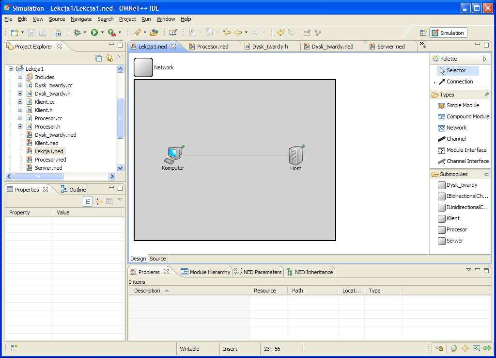Toggle Show Categories in Properties view
This screenshot has width=496, height=358.
[88, 201]
